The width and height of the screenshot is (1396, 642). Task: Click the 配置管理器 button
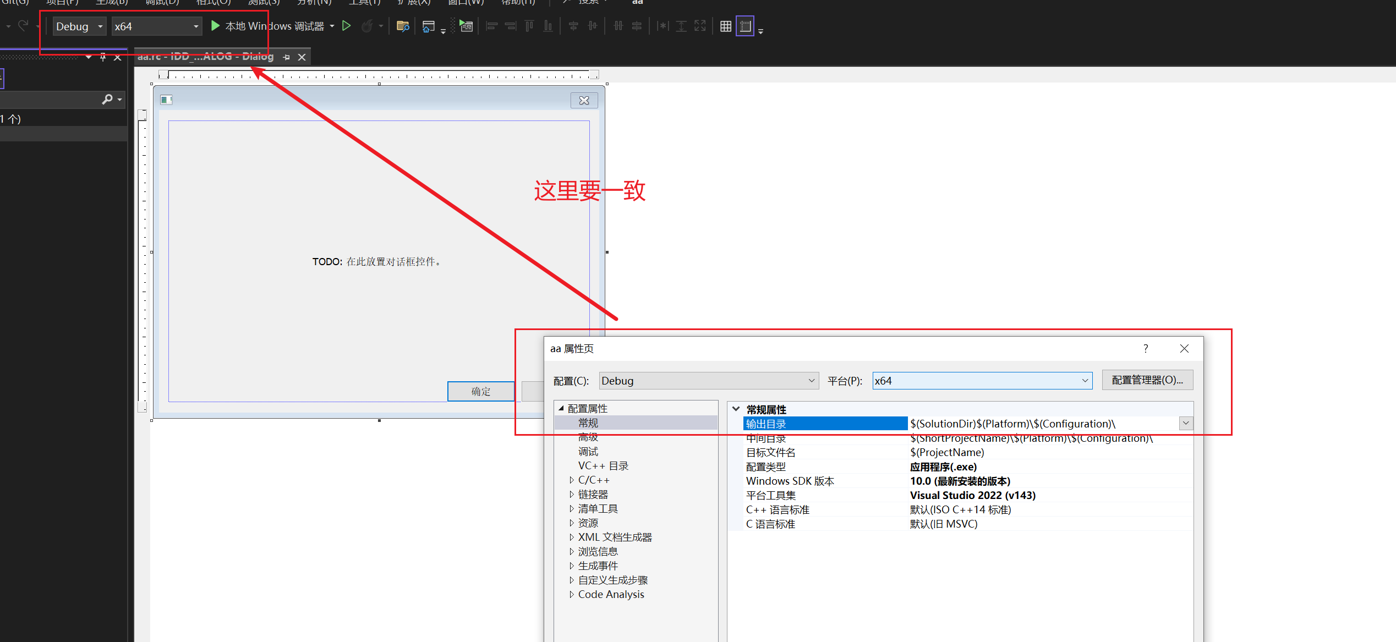click(x=1147, y=380)
